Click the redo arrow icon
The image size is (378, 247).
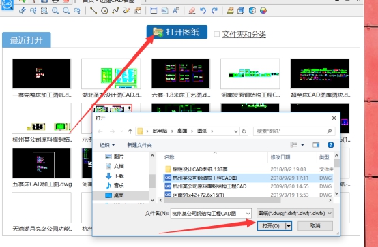pos(214,11)
